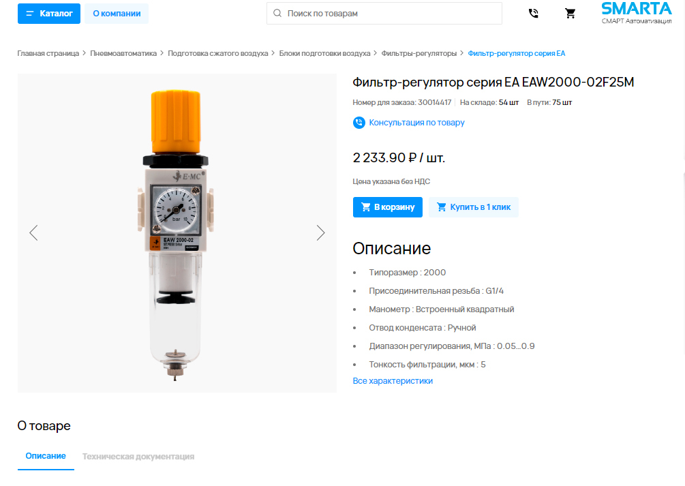Switch to Техническая документация tab
The width and height of the screenshot is (685, 486).
(x=138, y=457)
